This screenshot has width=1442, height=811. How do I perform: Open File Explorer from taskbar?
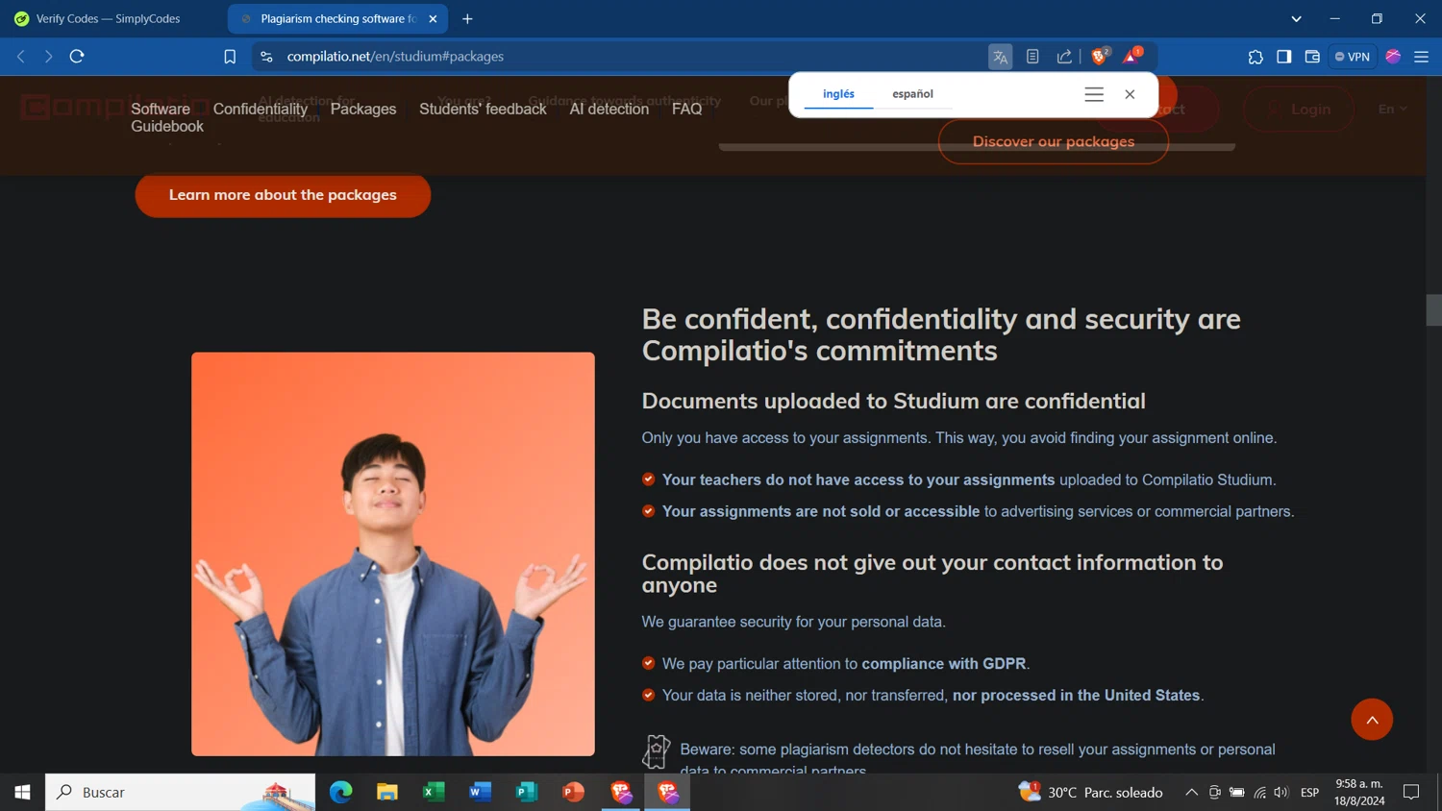386,792
